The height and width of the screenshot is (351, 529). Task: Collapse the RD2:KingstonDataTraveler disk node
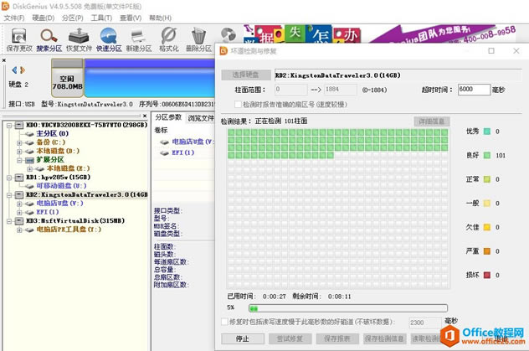point(9,195)
